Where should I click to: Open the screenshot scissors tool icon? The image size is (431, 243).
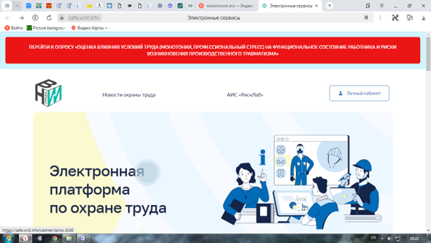(x=395, y=18)
